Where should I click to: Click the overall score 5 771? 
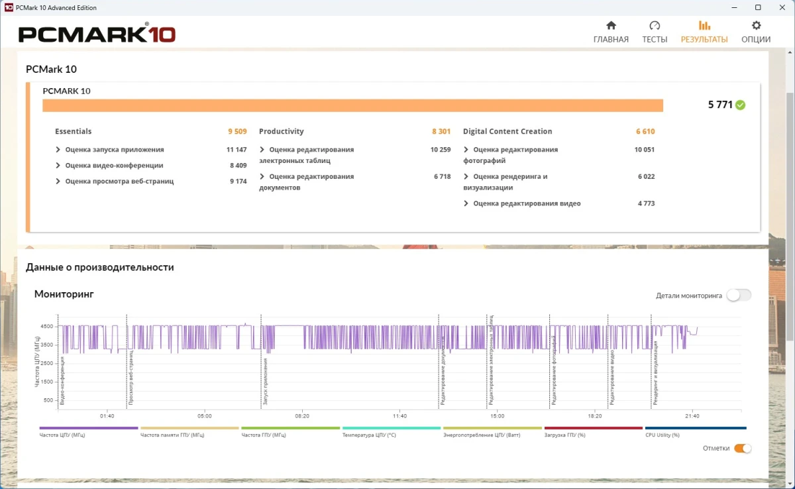tap(720, 105)
